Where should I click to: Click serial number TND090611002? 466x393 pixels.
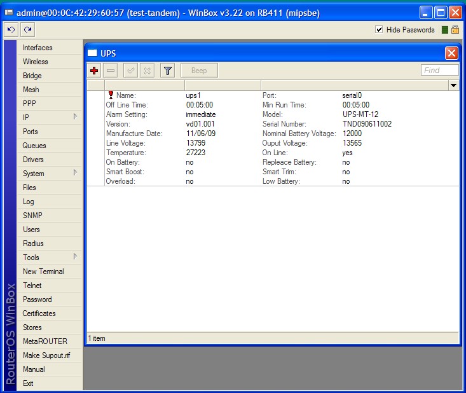[367, 124]
